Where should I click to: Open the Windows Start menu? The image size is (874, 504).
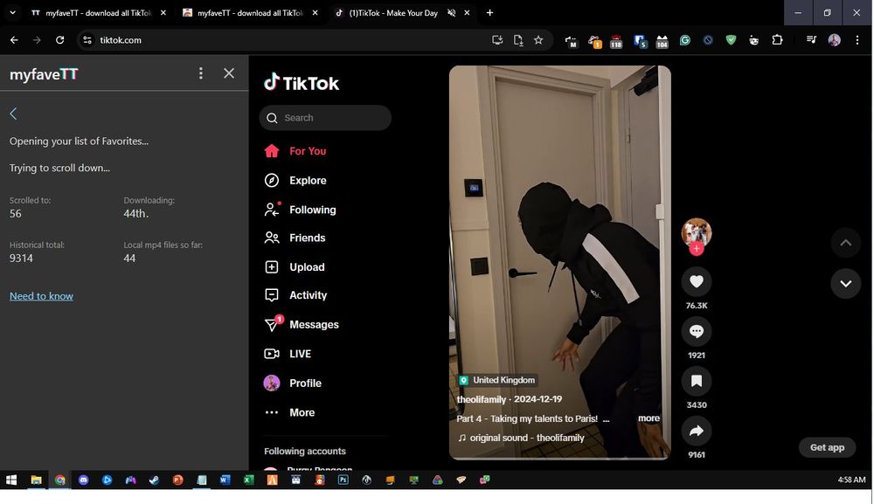(x=11, y=480)
